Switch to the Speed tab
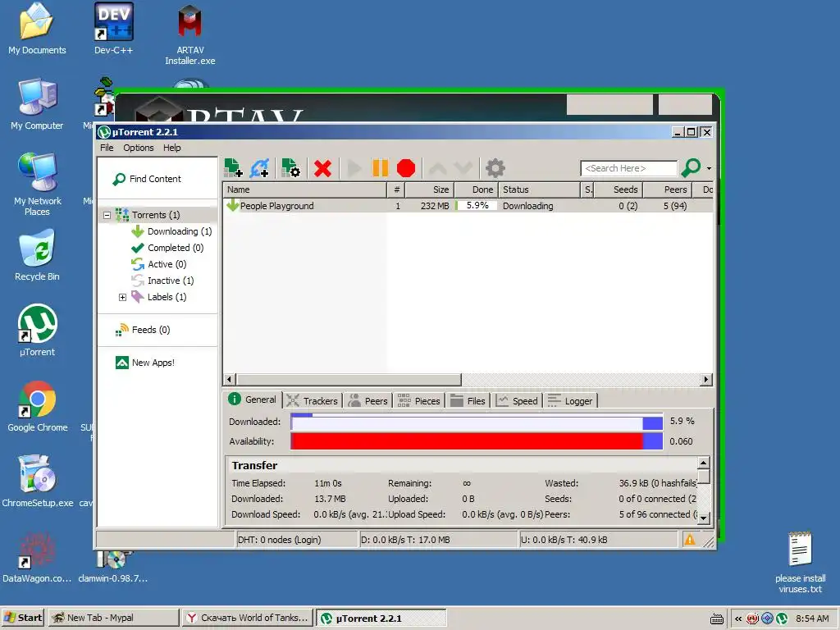The width and height of the screenshot is (840, 630). (518, 400)
